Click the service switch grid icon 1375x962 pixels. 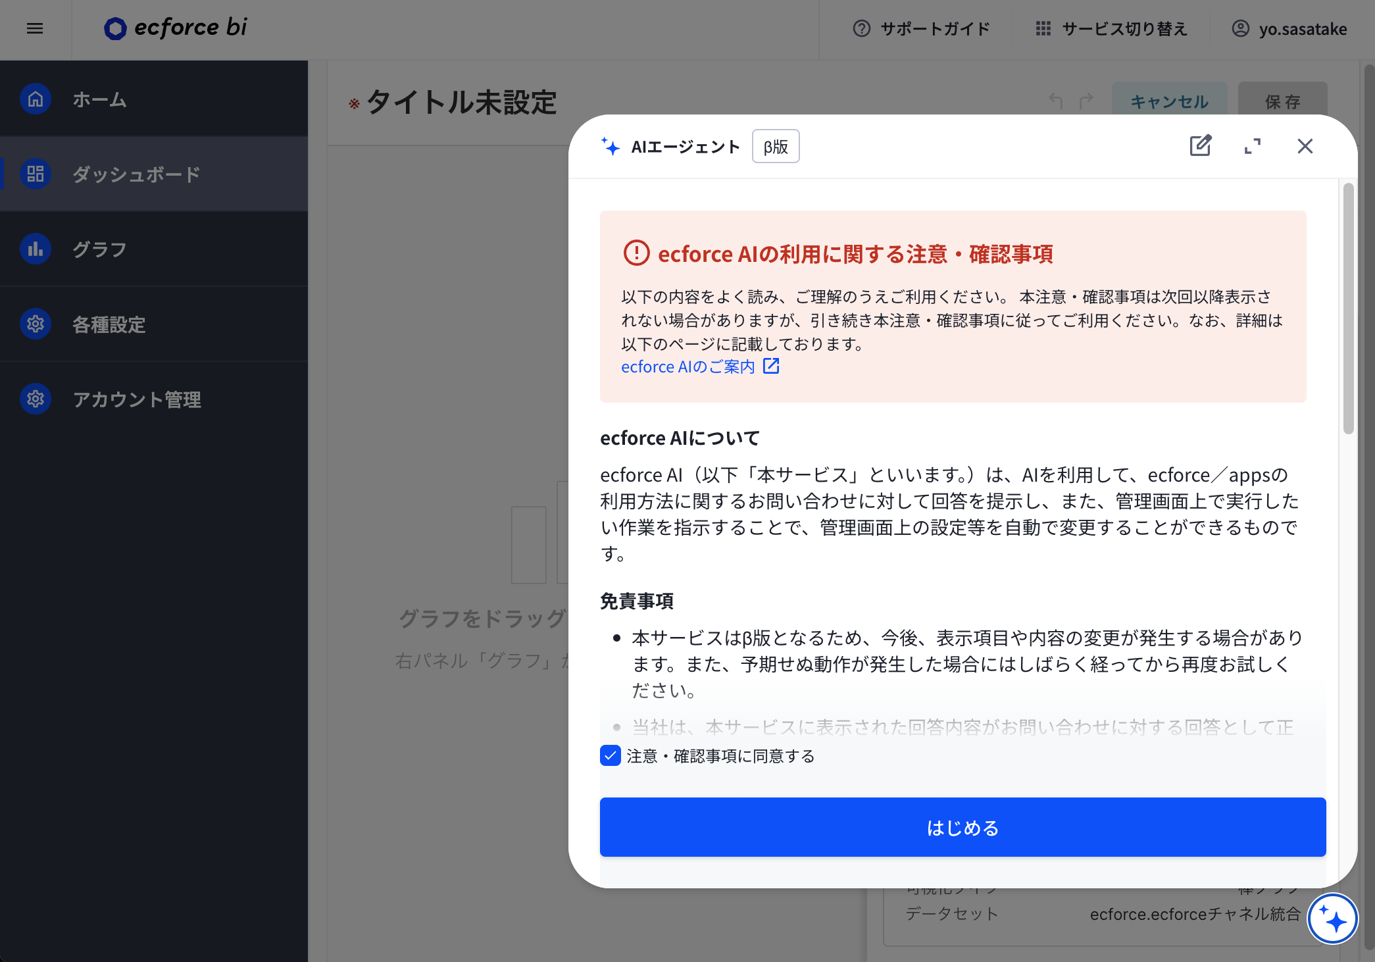click(1043, 29)
